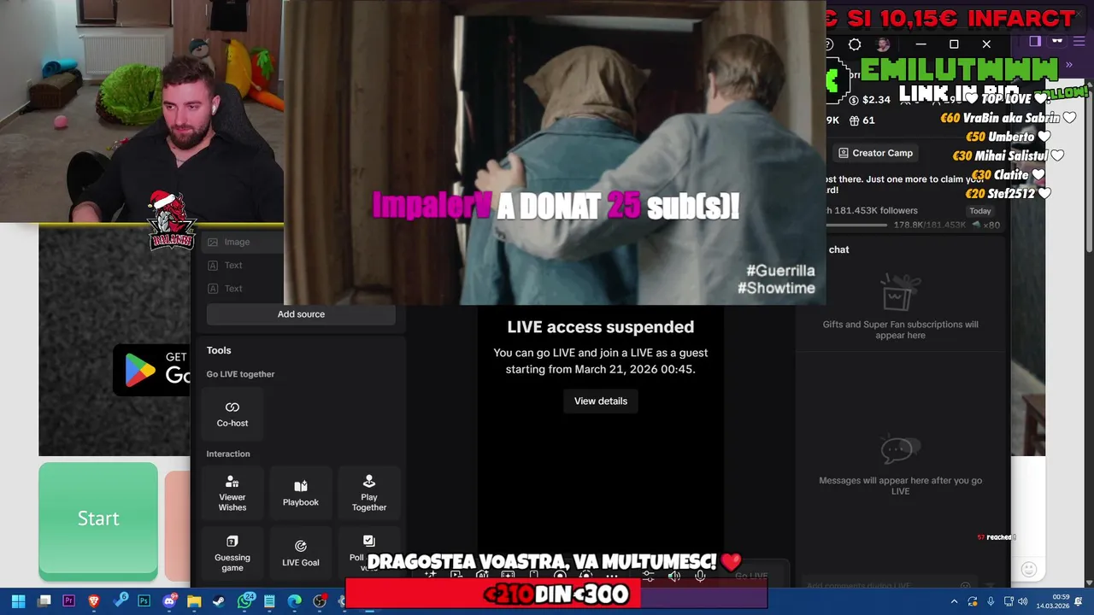The width and height of the screenshot is (1094, 615).
Task: Expand the browser overflow chevrons
Action: click(1068, 65)
